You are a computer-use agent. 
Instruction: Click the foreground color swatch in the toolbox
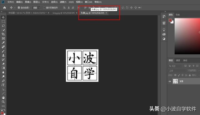tap(2, 113)
